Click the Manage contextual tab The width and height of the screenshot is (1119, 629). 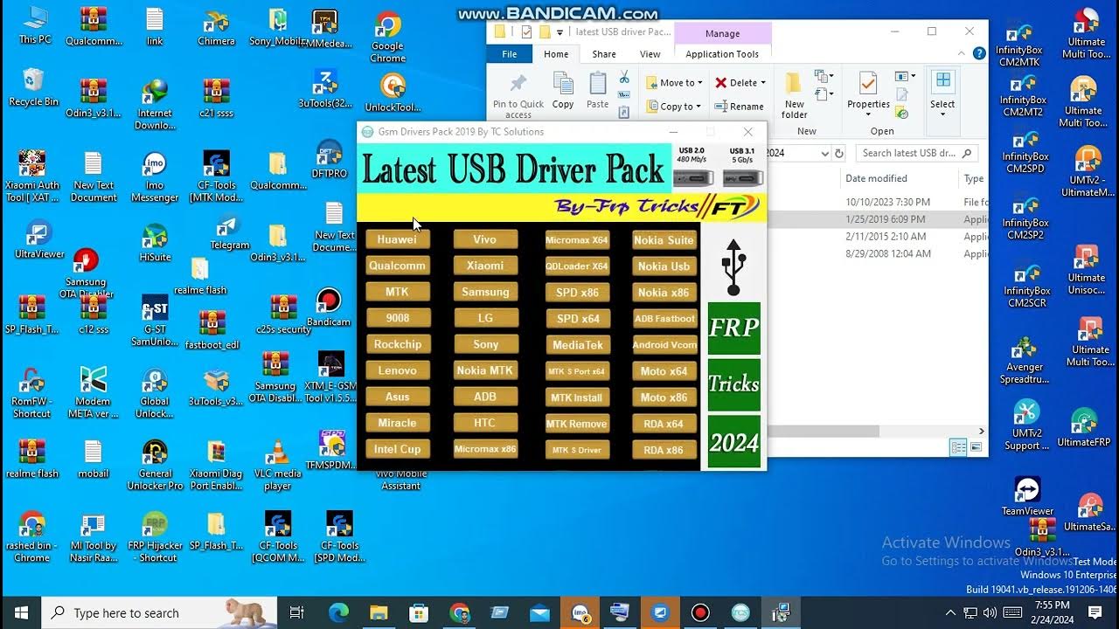pos(722,33)
